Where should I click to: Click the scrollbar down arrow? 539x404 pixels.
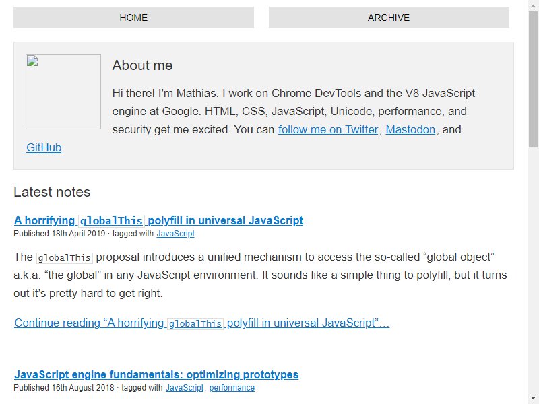[533, 399]
